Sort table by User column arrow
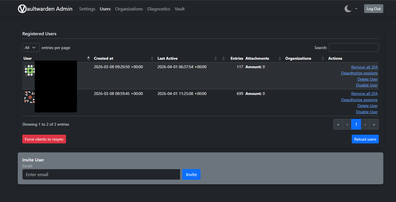 pos(88,58)
